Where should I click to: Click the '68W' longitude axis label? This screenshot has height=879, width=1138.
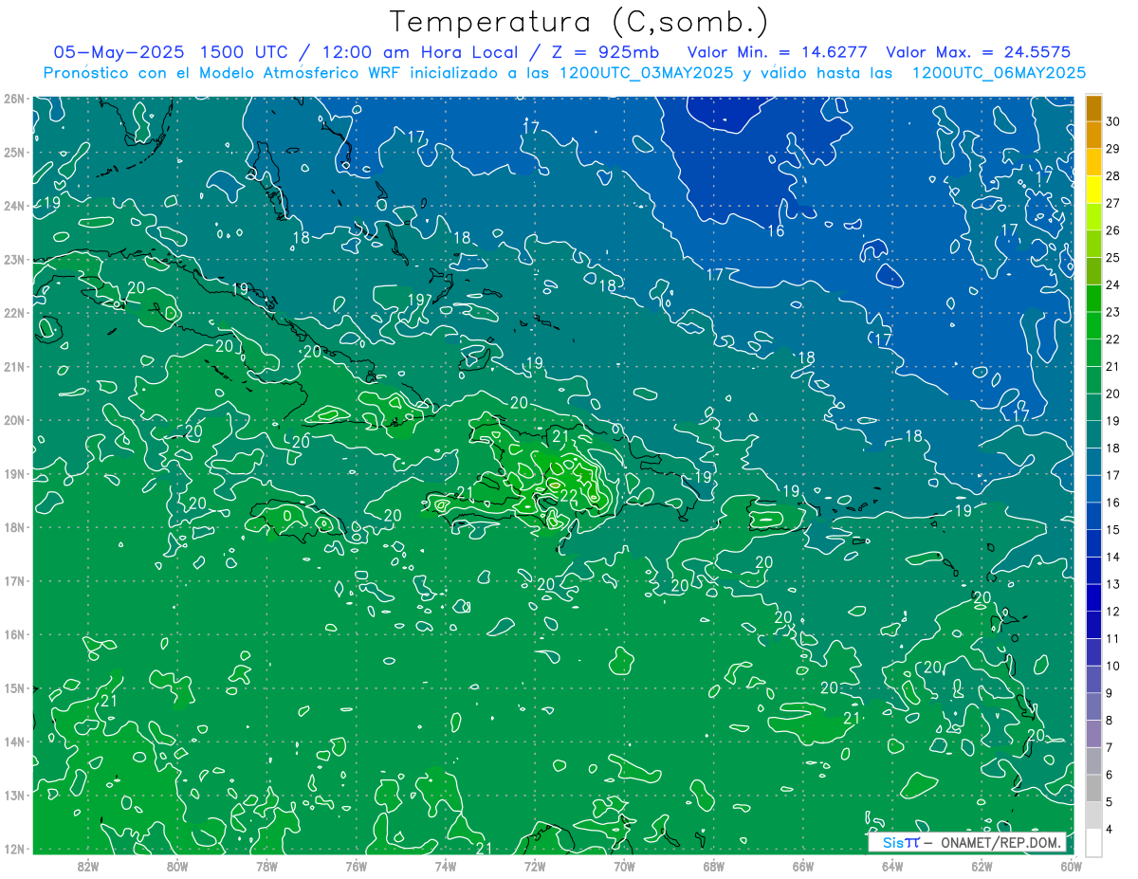(714, 866)
